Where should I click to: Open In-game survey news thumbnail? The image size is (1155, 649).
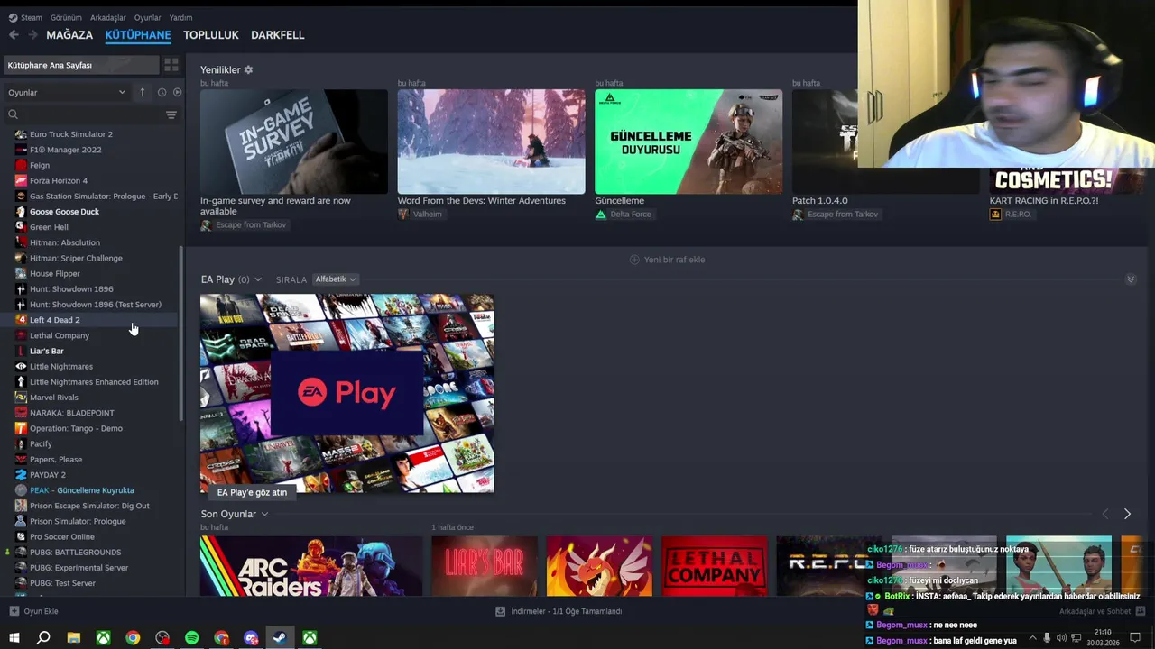294,142
